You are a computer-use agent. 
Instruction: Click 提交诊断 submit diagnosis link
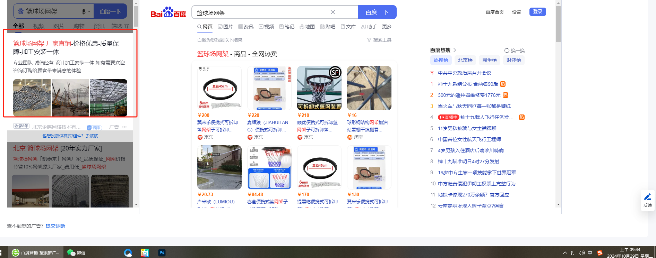coord(55,226)
